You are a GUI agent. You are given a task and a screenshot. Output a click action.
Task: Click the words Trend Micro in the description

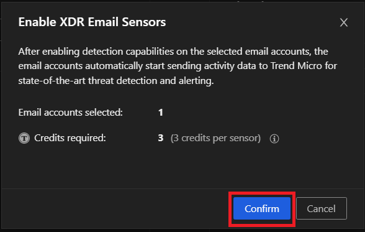[296, 66]
